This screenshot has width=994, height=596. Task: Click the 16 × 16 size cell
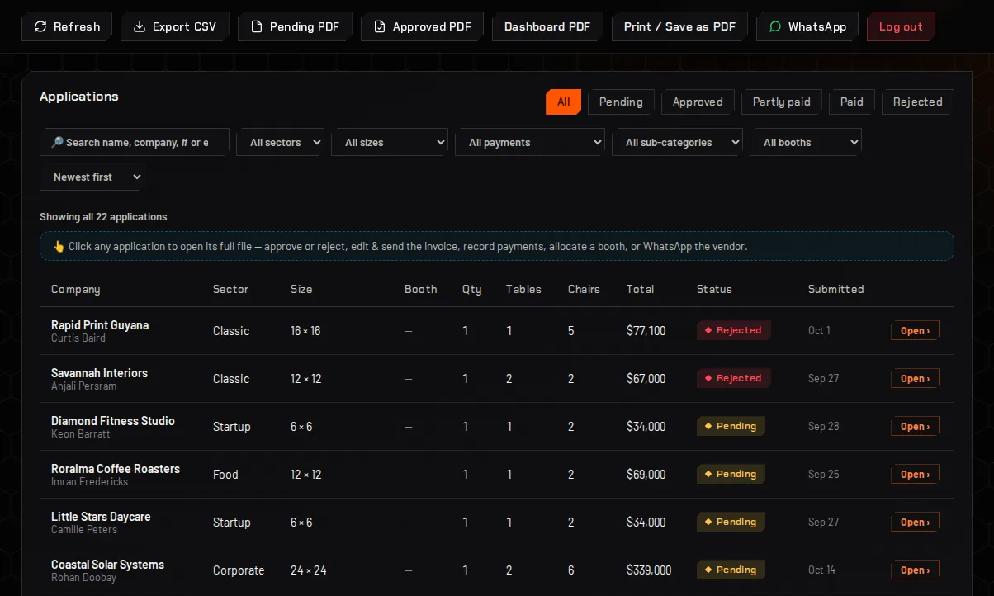[305, 331]
